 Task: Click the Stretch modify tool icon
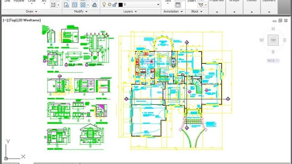(x=66, y=5)
